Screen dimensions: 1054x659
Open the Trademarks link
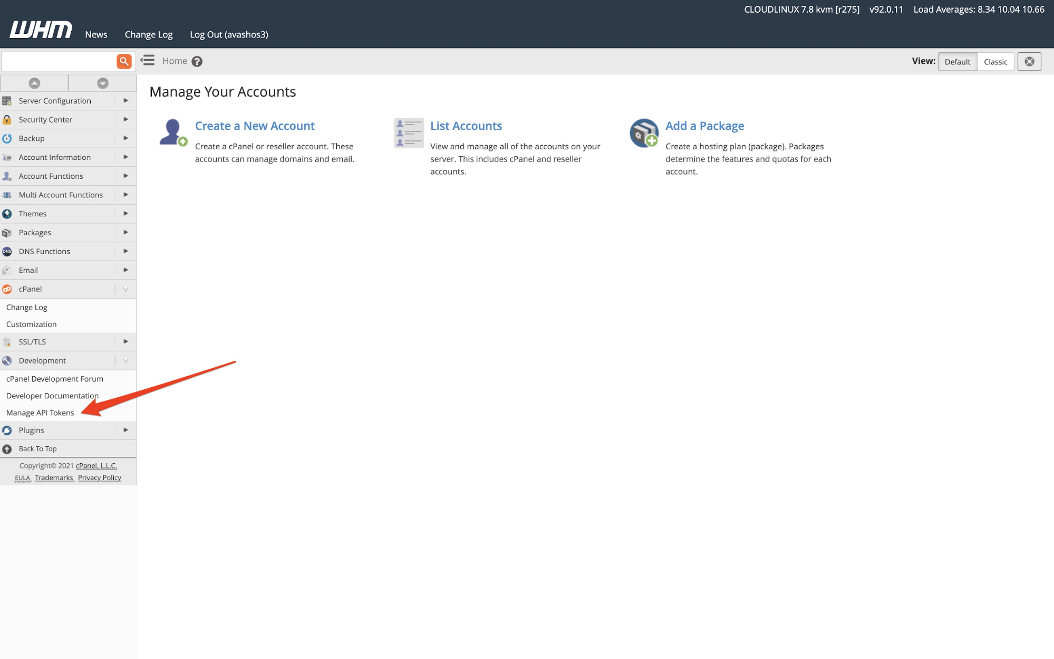[54, 477]
